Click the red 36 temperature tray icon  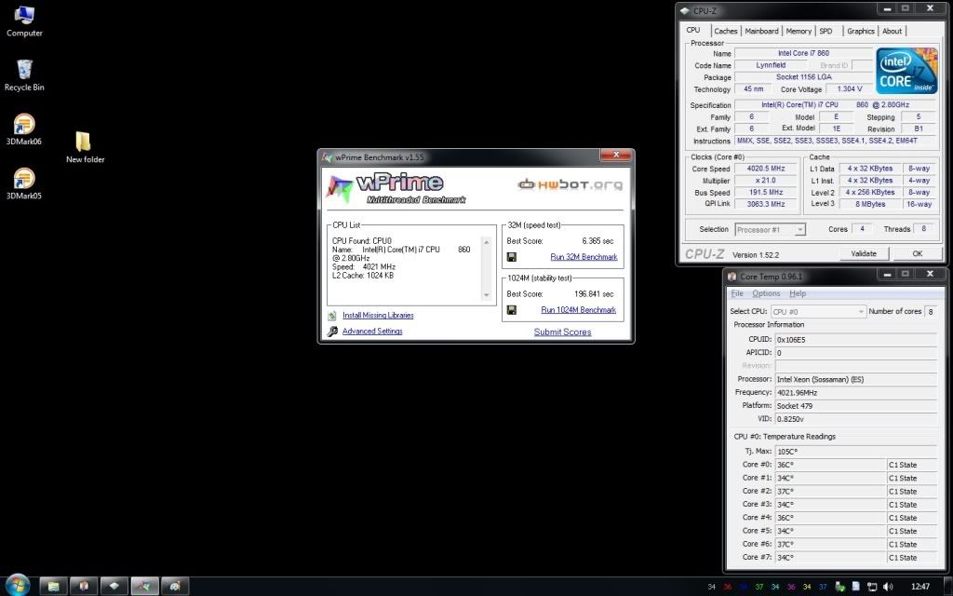728,587
